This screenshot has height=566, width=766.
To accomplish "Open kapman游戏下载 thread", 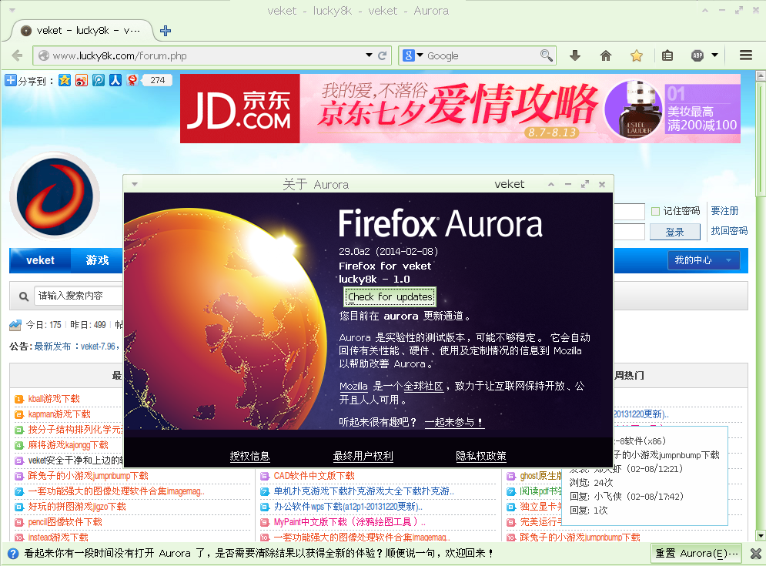I will [x=59, y=414].
